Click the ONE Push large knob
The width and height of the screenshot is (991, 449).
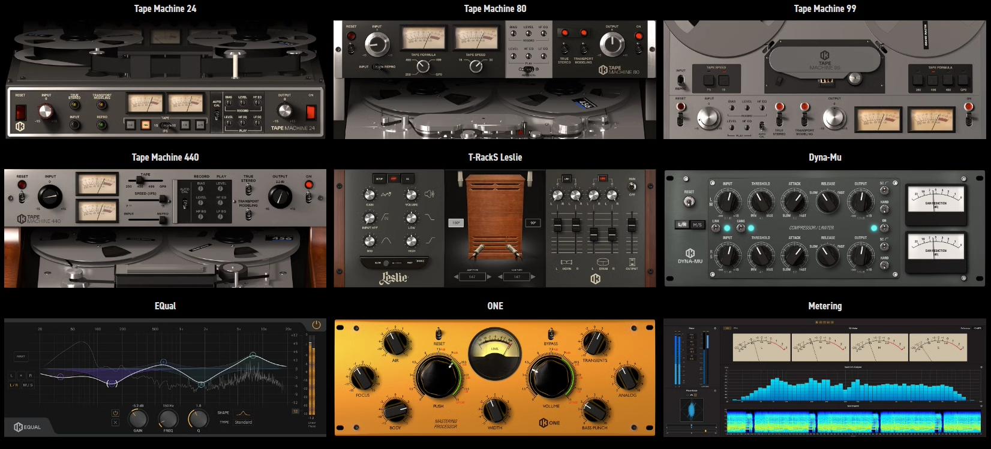439,376
